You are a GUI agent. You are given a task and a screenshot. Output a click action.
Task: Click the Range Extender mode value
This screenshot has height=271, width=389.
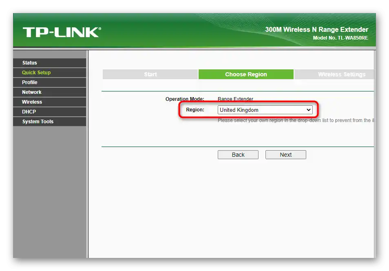235,99
